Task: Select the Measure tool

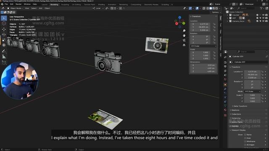Action: pos(4,57)
